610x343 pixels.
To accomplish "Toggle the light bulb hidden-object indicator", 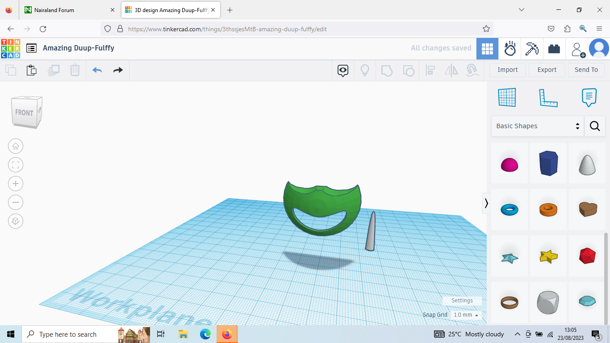I will point(365,70).
